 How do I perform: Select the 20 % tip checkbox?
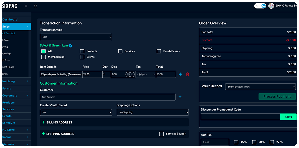coord(254,142)
